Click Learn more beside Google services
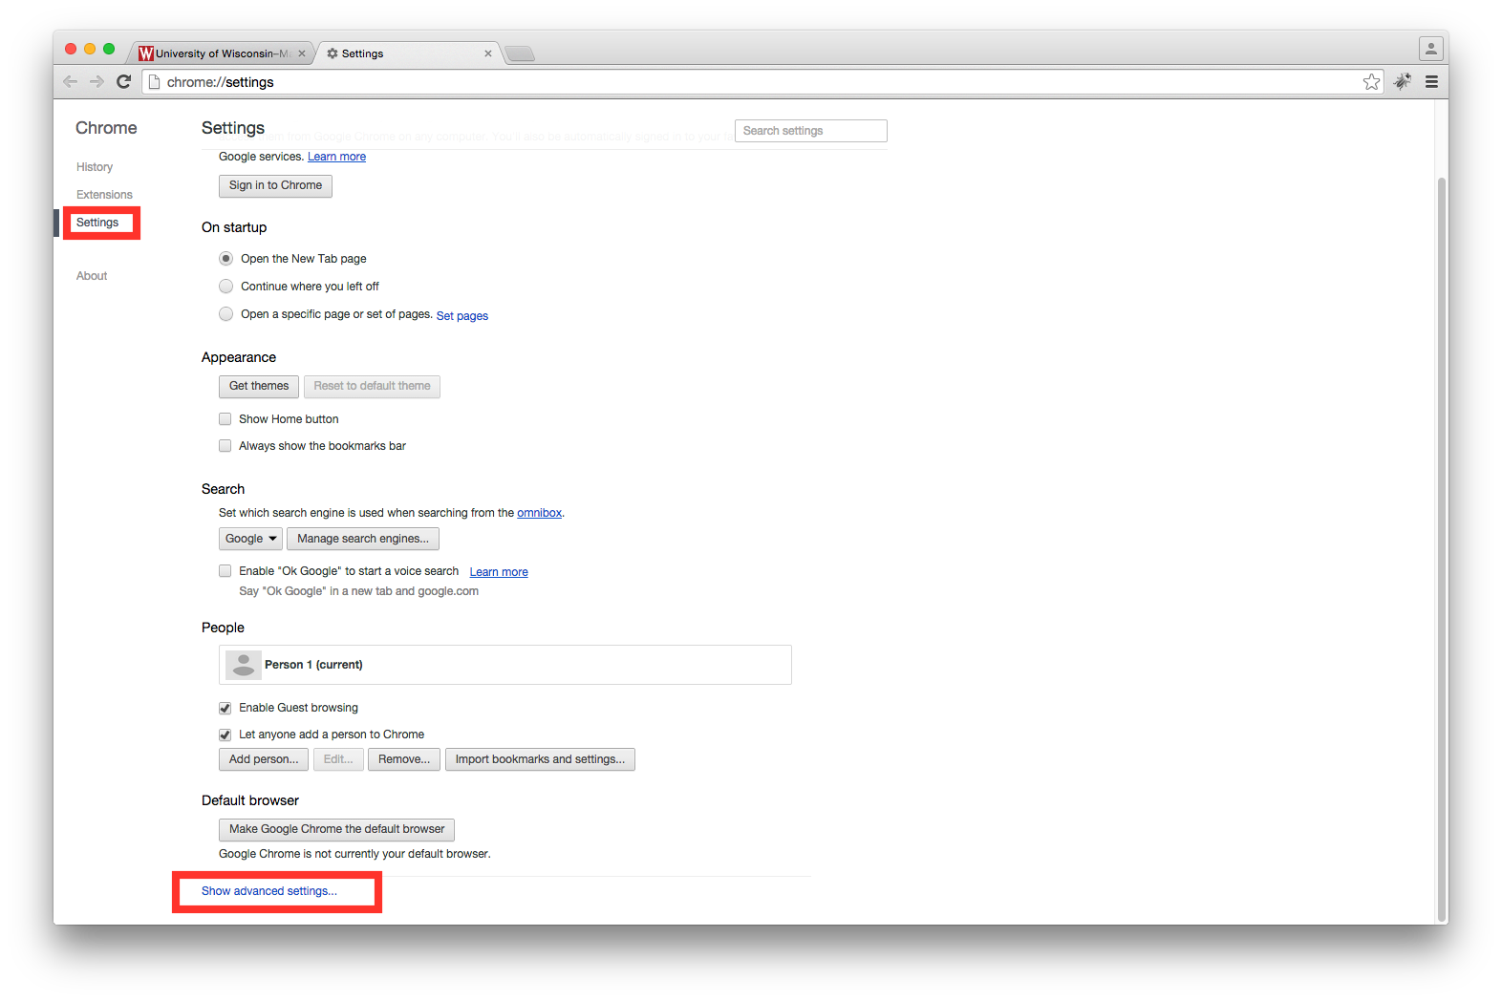1502x1001 pixels. (336, 157)
